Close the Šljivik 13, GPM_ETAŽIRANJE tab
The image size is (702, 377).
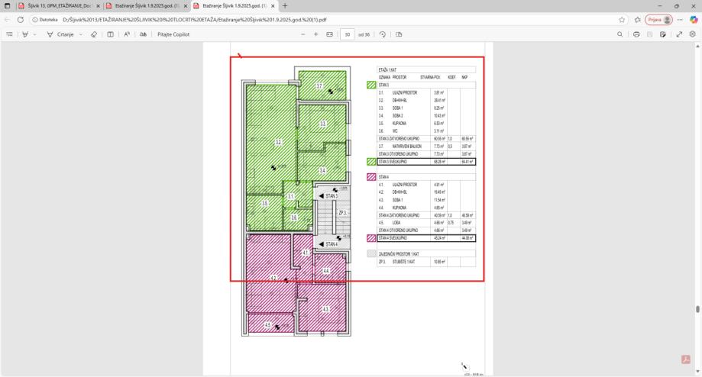click(98, 6)
